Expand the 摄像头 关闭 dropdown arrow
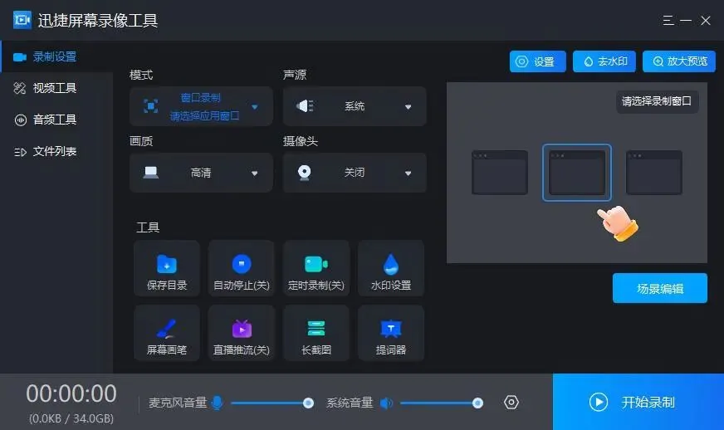 pyautogui.click(x=408, y=173)
